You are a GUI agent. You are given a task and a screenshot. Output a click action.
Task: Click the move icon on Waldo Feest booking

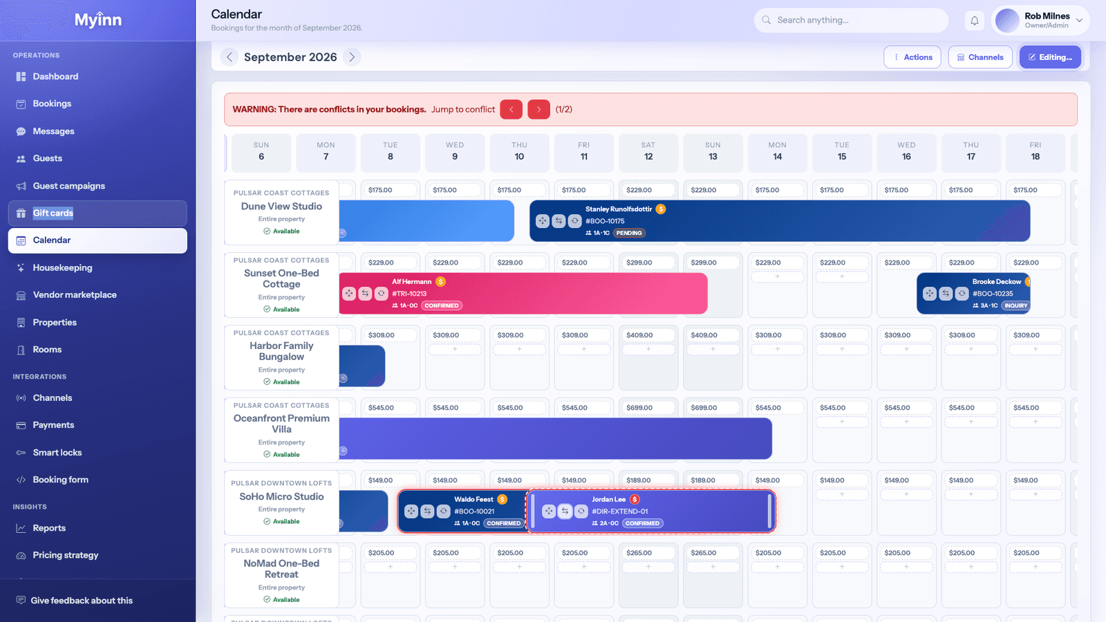pyautogui.click(x=411, y=511)
